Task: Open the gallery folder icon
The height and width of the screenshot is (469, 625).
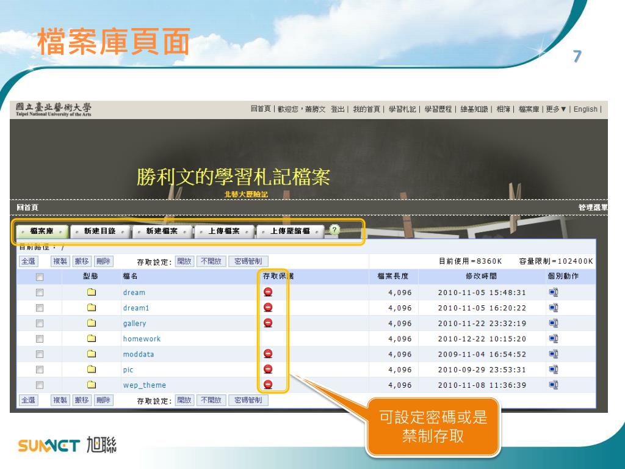Action: [x=92, y=323]
